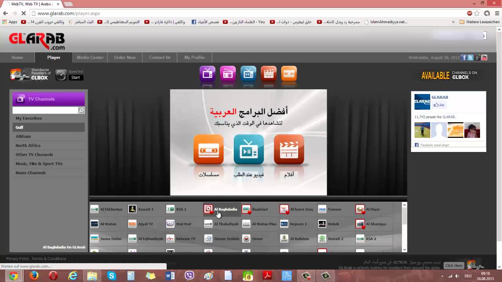The width and height of the screenshot is (502, 282).
Task: Open GLArab Facebook icon in header
Action: click(x=464, y=58)
